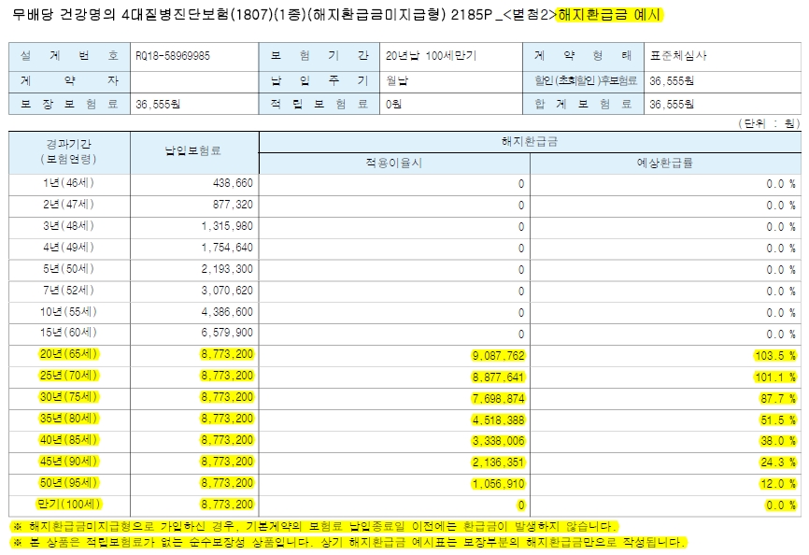
Task: Select refund amount 8,877,641
Action: [499, 377]
